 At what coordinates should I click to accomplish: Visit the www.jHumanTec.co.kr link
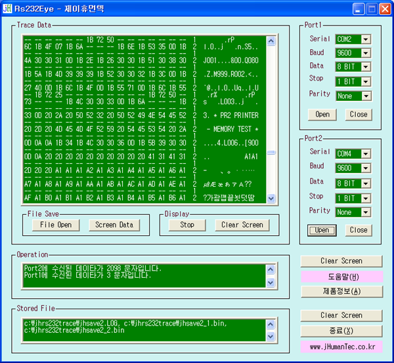(341, 347)
